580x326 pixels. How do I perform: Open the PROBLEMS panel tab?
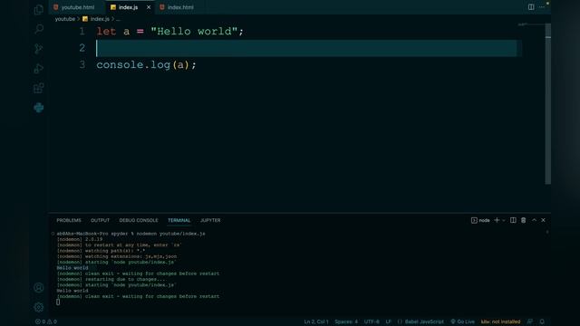(x=69, y=220)
